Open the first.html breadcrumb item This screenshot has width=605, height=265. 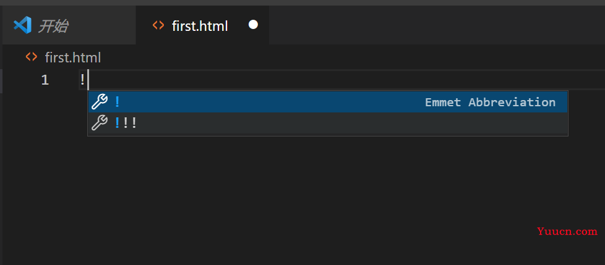pyautogui.click(x=73, y=58)
